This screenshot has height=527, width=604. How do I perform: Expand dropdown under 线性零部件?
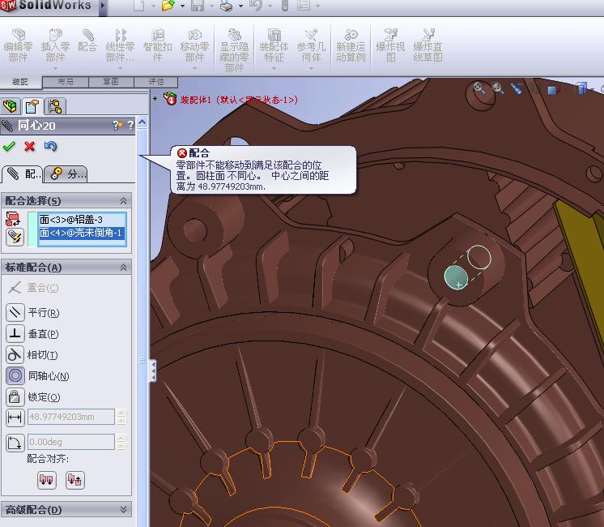pos(120,68)
